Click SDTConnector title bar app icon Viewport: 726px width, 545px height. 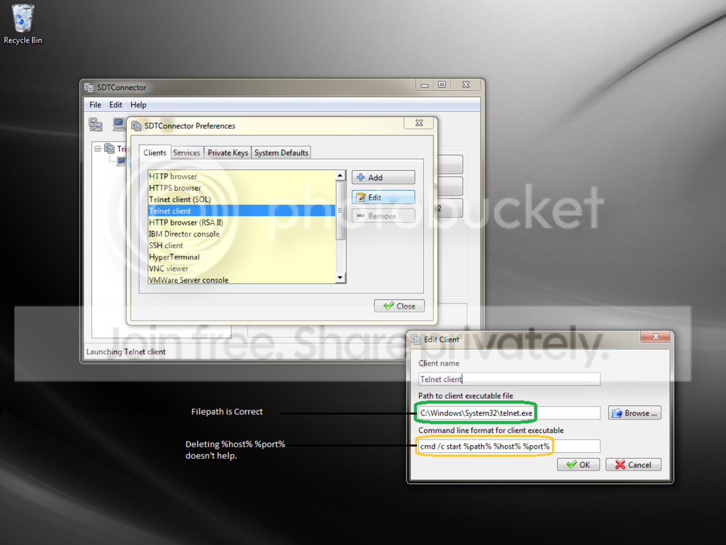point(89,87)
